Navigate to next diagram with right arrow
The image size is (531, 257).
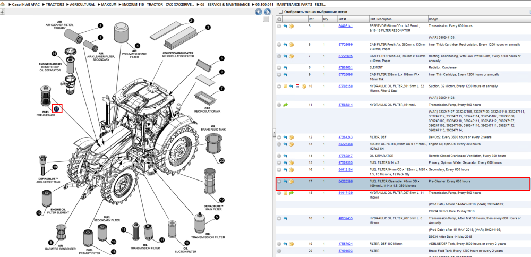point(267,12)
